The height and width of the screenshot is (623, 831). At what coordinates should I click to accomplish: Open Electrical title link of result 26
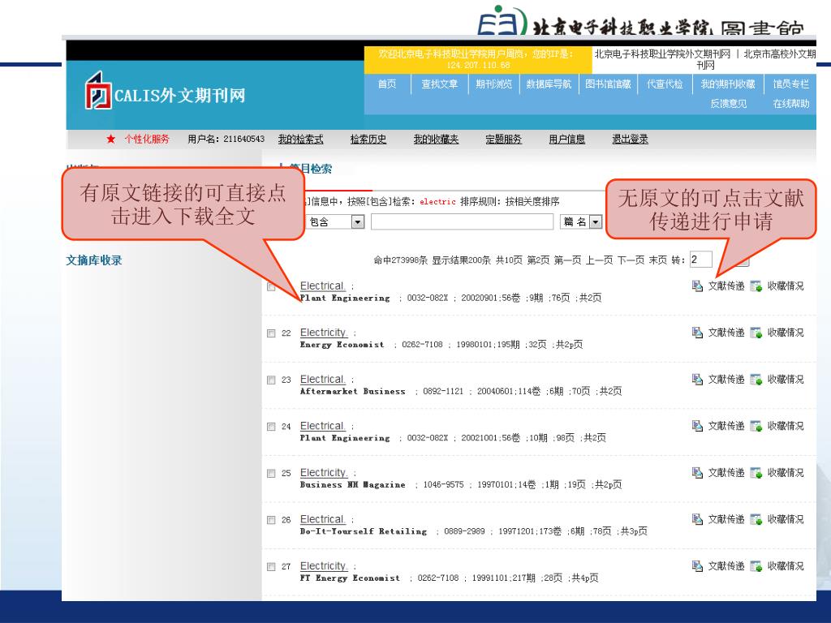tap(322, 518)
